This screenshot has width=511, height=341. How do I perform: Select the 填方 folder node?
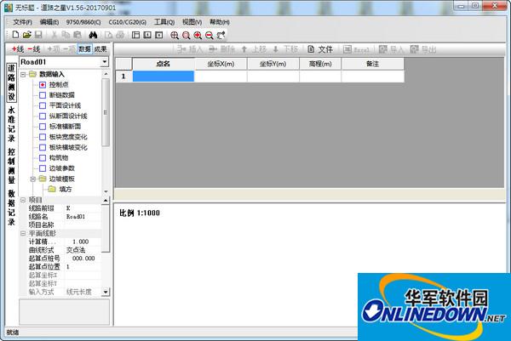point(65,190)
